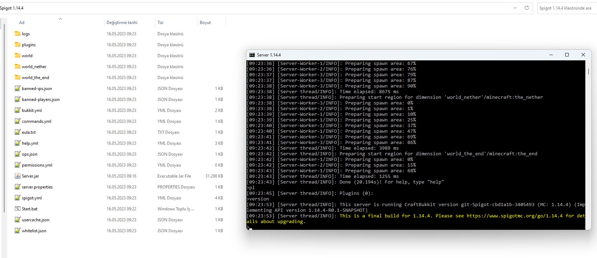Viewport: 597px width, 258px height.
Task: Click the world_nether folder icon
Action: click(18, 67)
